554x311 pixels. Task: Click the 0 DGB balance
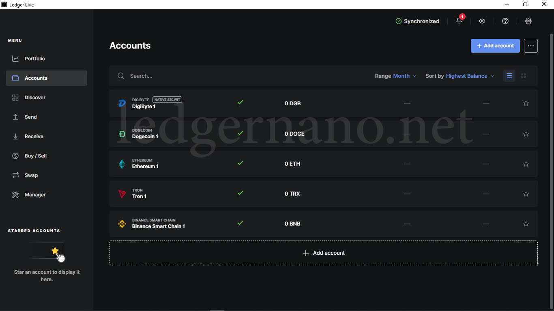pyautogui.click(x=293, y=103)
